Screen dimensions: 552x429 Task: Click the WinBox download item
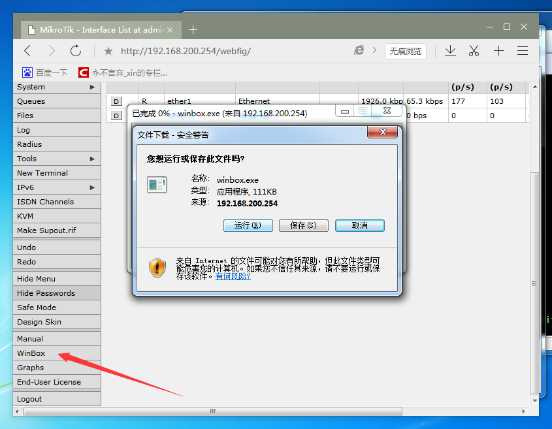pyautogui.click(x=57, y=353)
